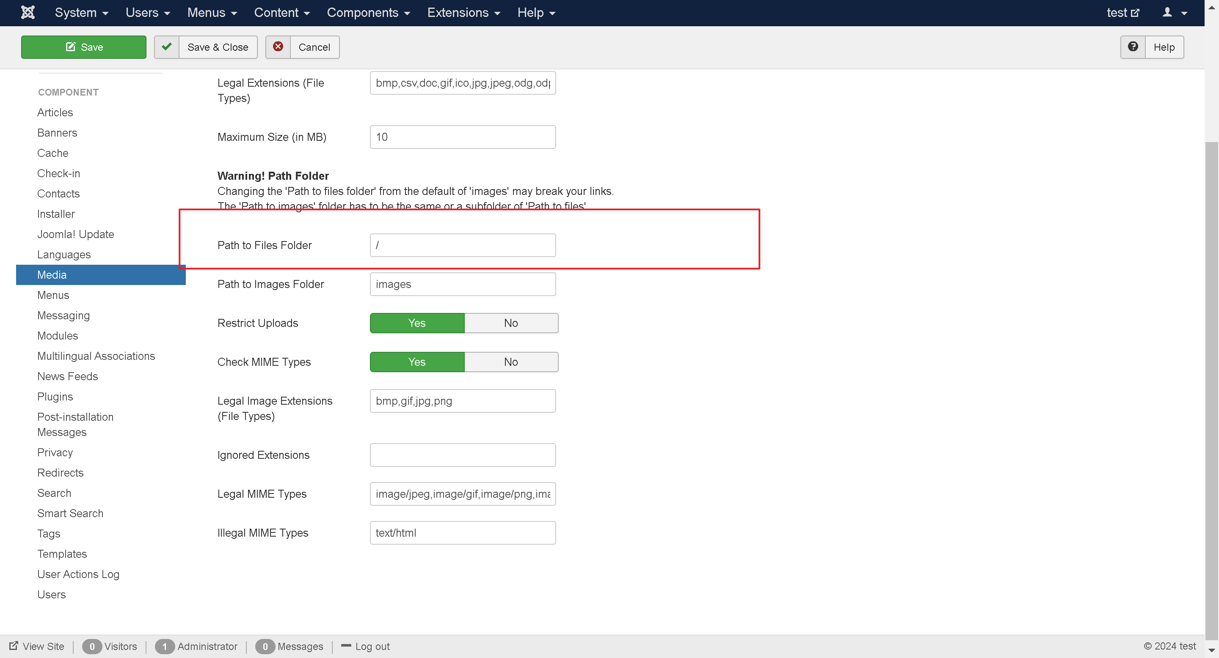Screen dimensions: 1219x658
Task: Open Installer in the sidebar
Action: click(x=56, y=214)
